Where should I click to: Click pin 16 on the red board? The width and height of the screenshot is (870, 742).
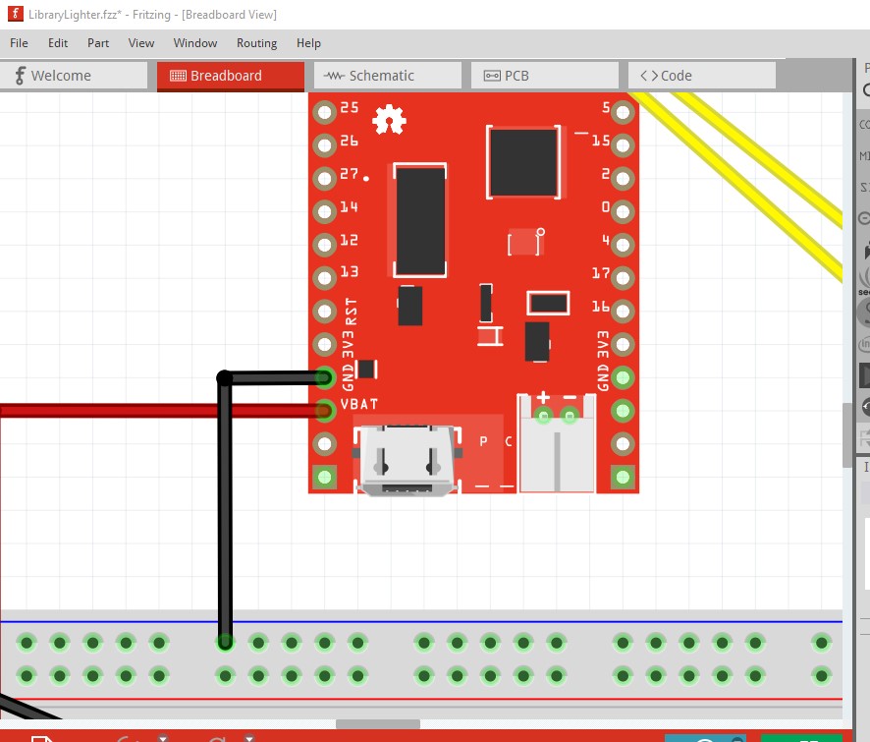[623, 312]
